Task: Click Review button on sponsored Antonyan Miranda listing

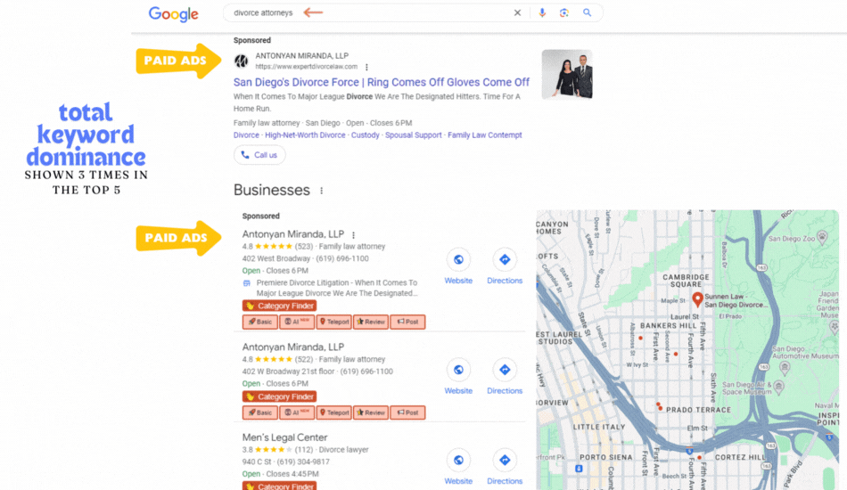Action: 371,322
